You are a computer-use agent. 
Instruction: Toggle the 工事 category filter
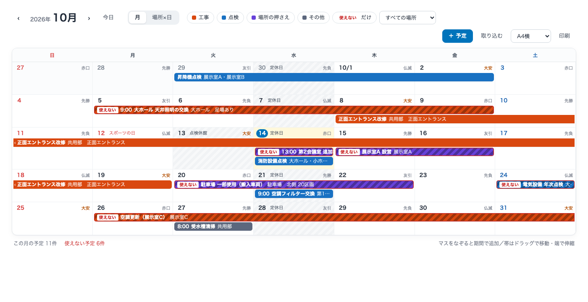pyautogui.click(x=200, y=18)
